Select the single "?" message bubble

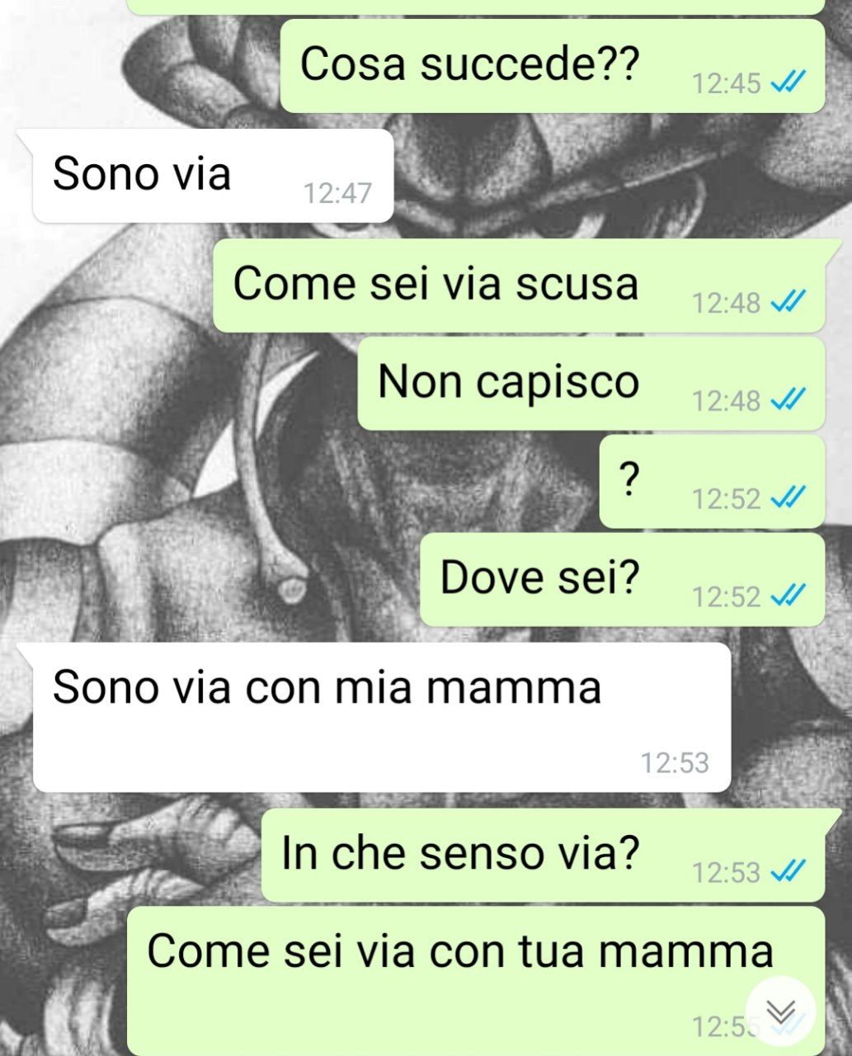(x=712, y=481)
